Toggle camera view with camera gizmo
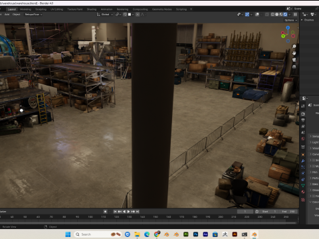 pyautogui.click(x=294, y=60)
